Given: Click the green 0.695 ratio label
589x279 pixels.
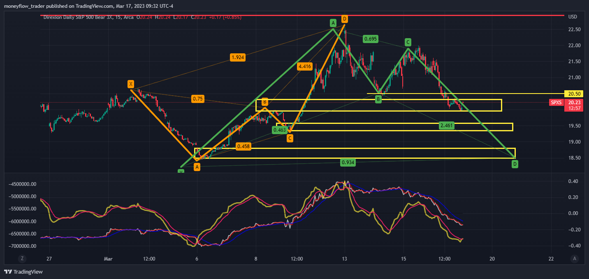Looking at the screenshot, I should click(370, 39).
